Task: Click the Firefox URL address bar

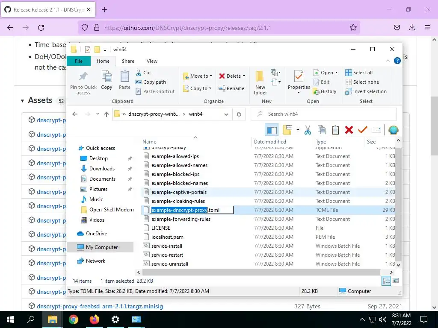Action: click(x=219, y=28)
